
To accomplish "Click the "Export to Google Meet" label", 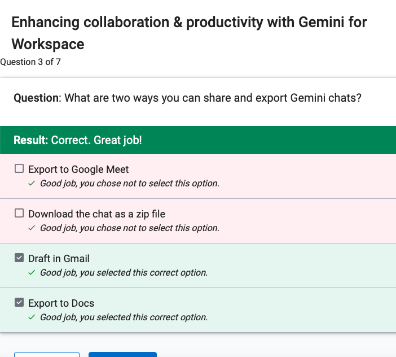I will [x=78, y=169].
